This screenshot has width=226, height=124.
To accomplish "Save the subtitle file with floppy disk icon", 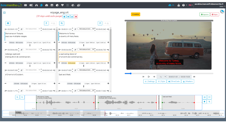I will click(68, 16).
